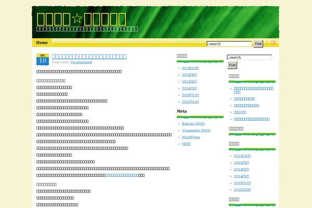Focus the search field in the yellow navigation bar
Viewport: 312px width, 208px height.
coord(229,44)
